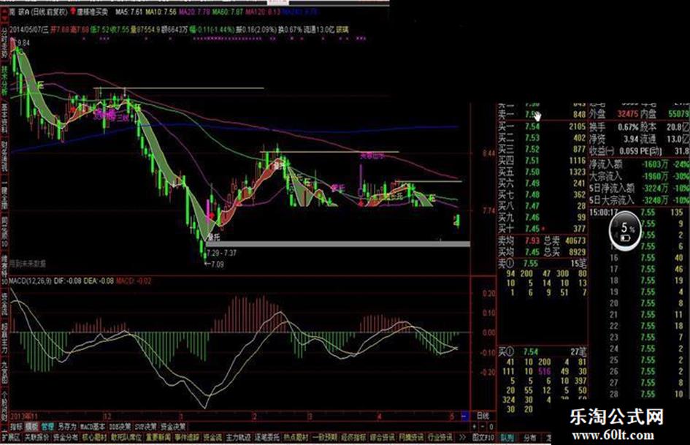Select the 资金决策 template
This screenshot has width=690, height=445.
pos(173,427)
